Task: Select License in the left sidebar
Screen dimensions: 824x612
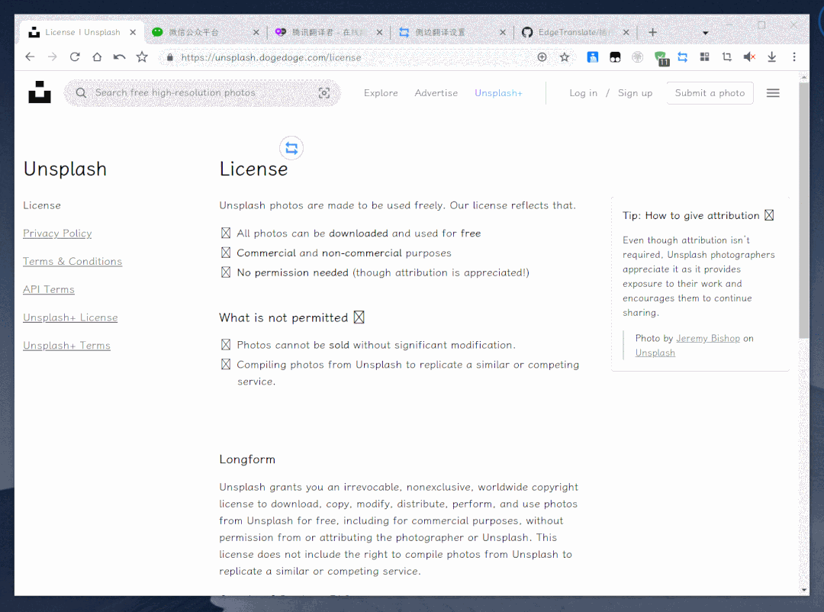Action: pos(41,205)
